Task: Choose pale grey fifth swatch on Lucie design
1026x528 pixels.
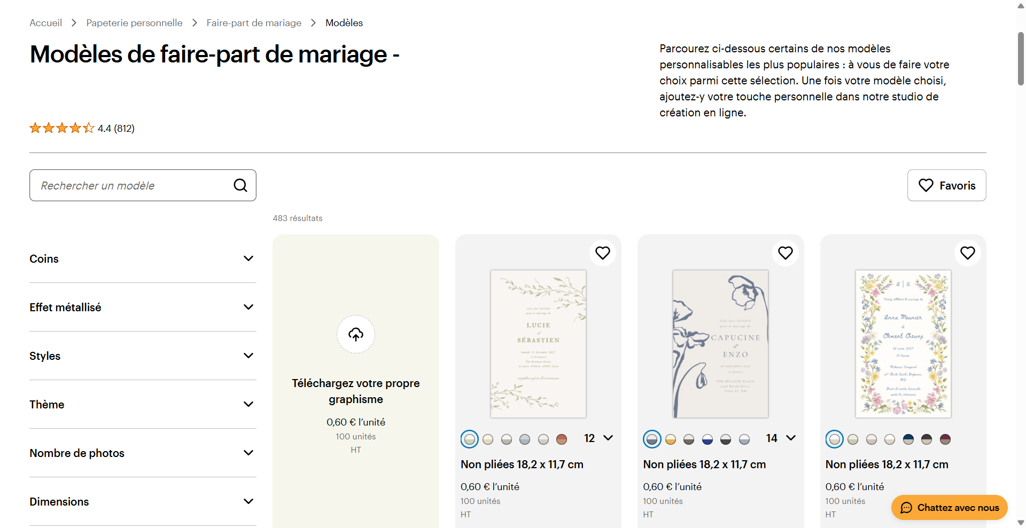Action: pyautogui.click(x=543, y=439)
